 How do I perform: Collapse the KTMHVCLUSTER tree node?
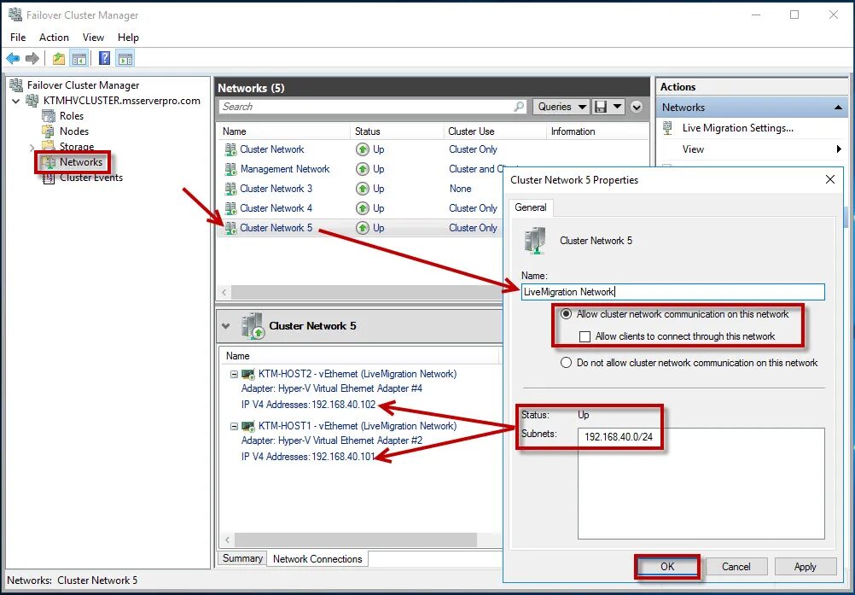(16, 101)
